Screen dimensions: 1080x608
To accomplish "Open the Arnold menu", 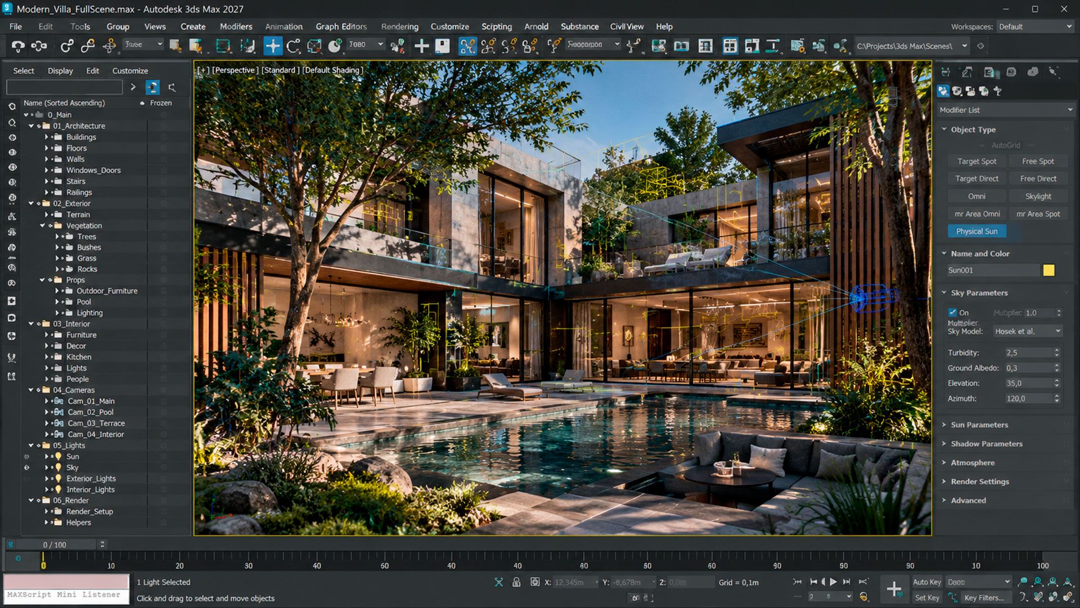I will pos(536,26).
